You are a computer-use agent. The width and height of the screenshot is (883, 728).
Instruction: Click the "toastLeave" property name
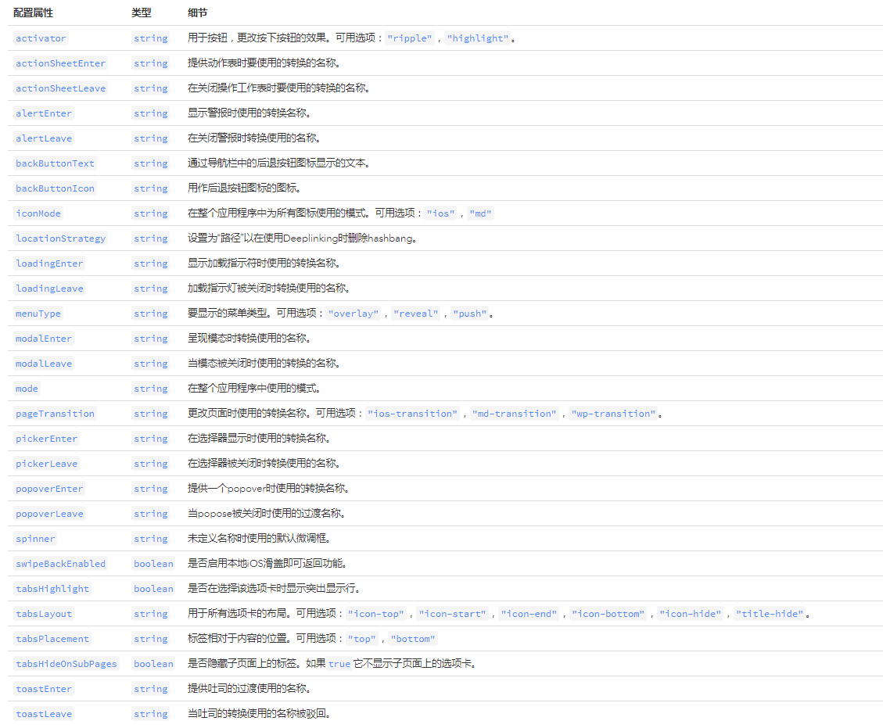point(44,714)
